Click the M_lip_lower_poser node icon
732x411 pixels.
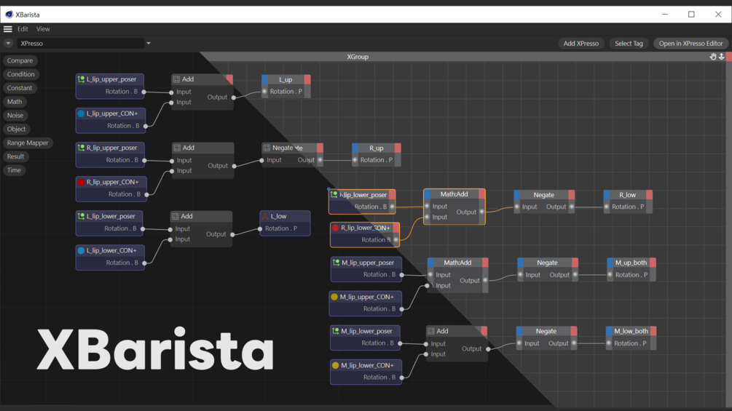tap(335, 331)
